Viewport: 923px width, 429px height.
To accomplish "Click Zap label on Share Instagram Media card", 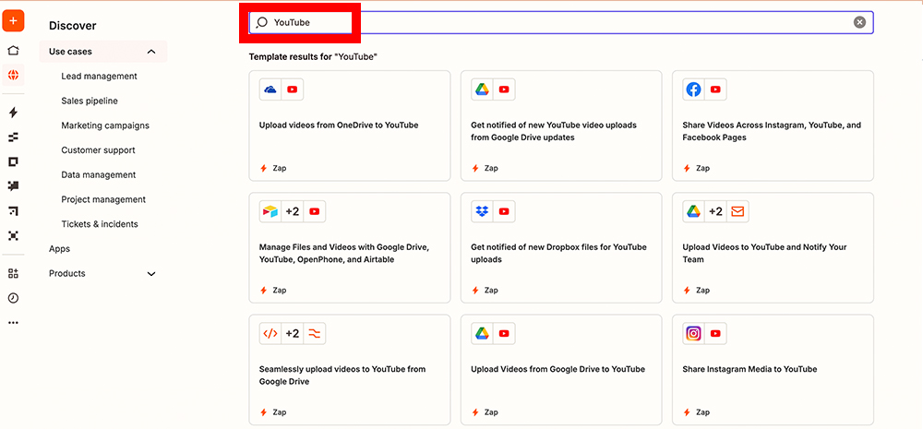I will pos(702,412).
